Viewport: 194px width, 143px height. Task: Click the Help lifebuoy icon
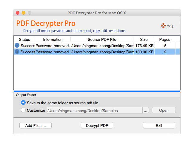[163, 26]
